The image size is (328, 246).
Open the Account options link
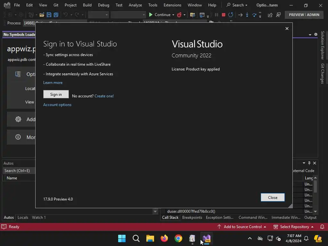57,105
